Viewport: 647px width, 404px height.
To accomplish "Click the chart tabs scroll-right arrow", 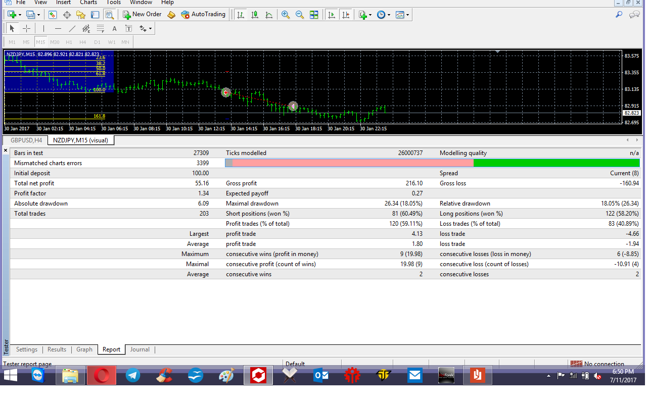I will coord(637,140).
